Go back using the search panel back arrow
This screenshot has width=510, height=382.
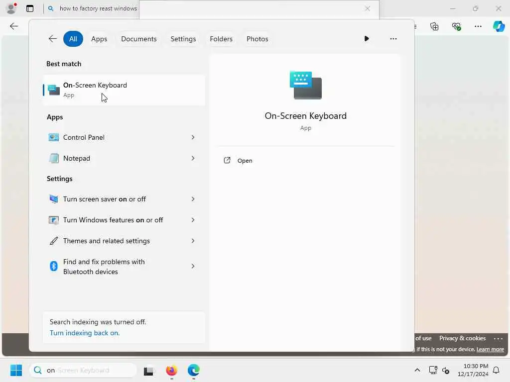point(52,39)
